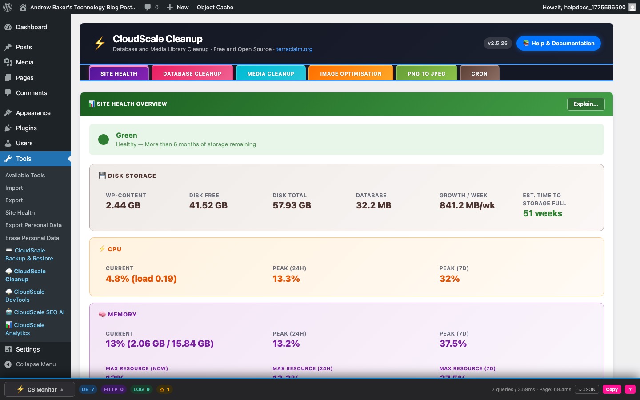Click the warning triangle in CS Monitor bar

click(x=164, y=389)
